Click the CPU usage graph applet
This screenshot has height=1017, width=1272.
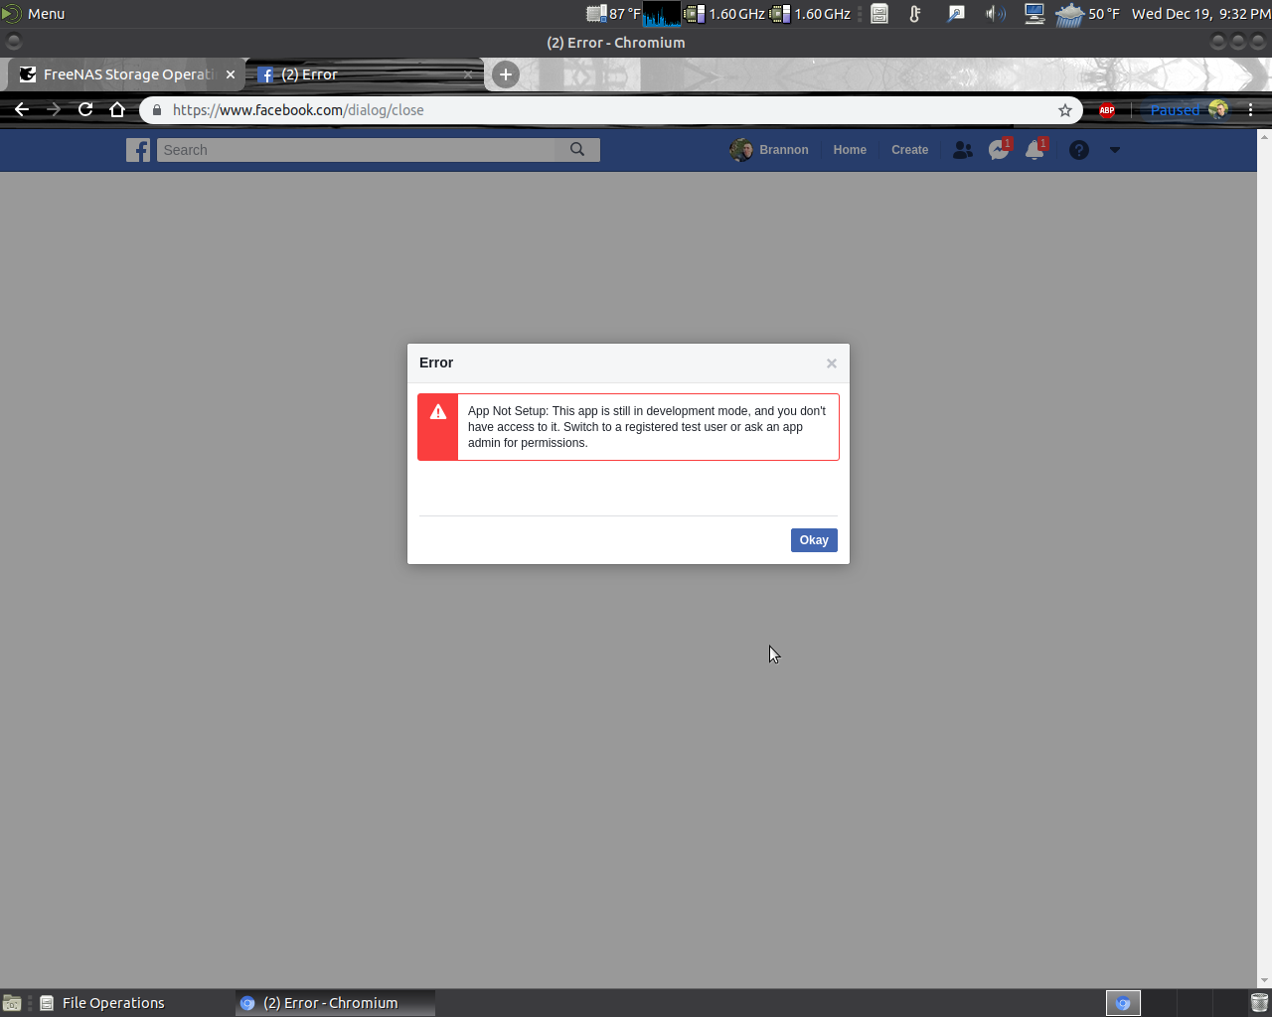(662, 14)
